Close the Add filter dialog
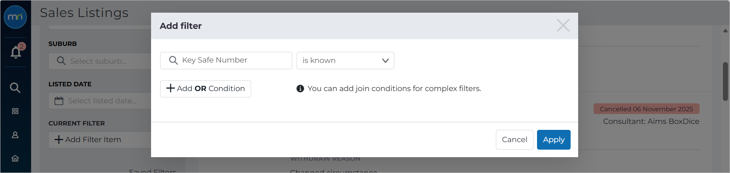The image size is (730, 173). coord(563,25)
